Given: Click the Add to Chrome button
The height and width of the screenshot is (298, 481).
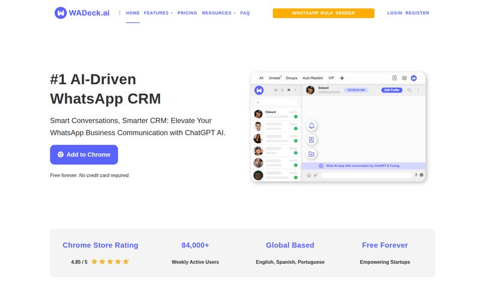Looking at the screenshot, I should click(x=84, y=154).
